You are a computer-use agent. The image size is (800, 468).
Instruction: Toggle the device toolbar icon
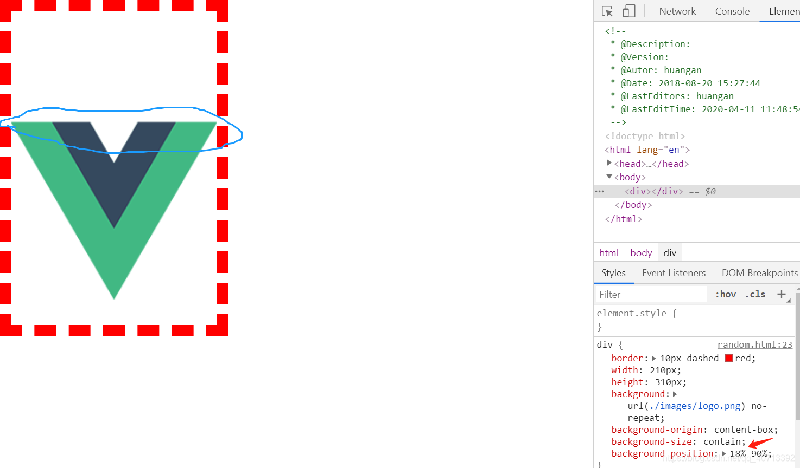click(x=629, y=11)
